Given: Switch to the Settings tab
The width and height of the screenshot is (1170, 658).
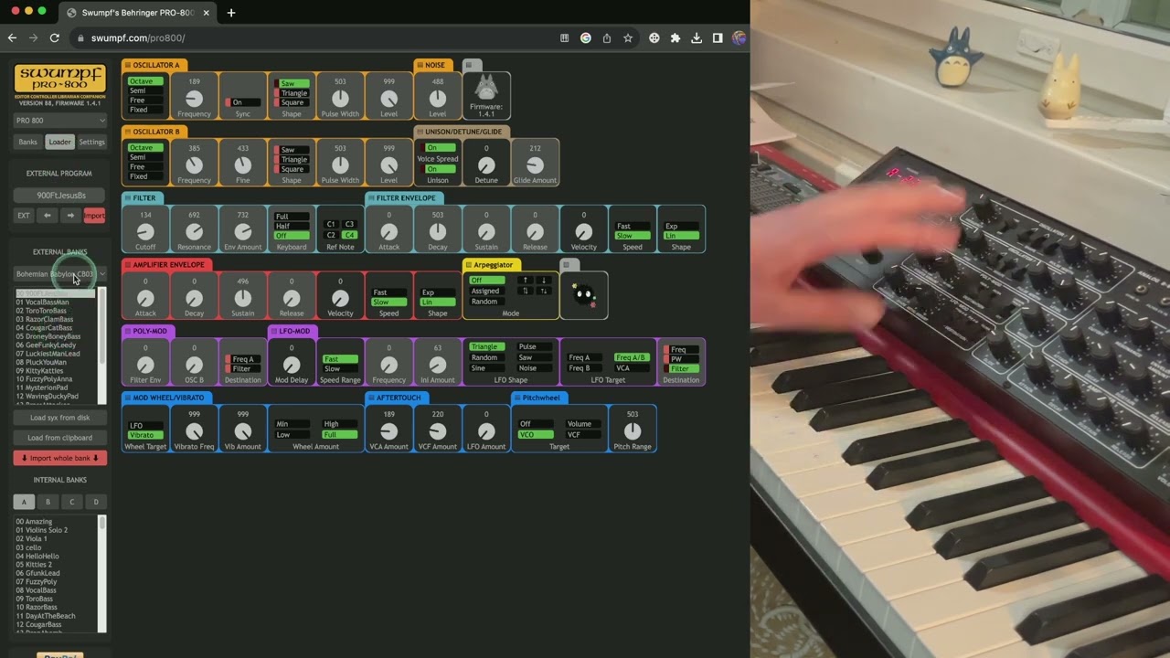Looking at the screenshot, I should tap(91, 142).
